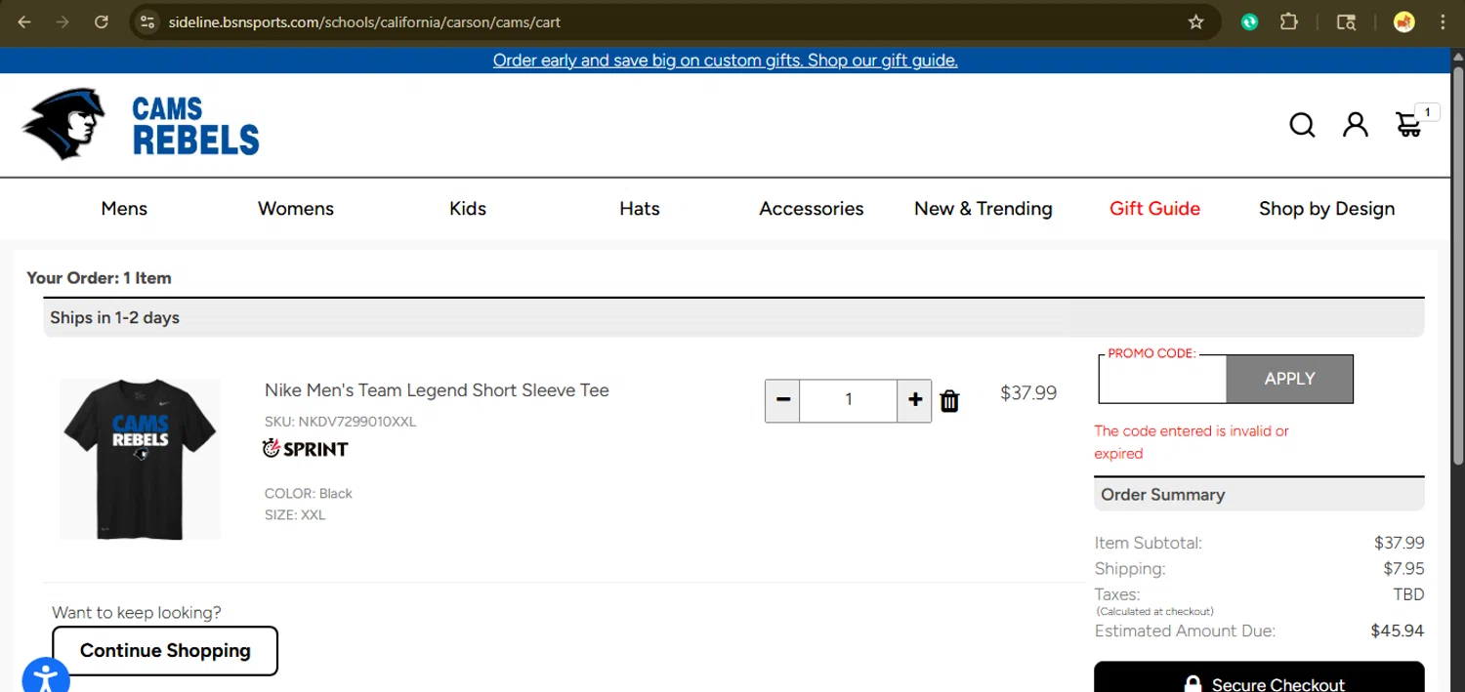Viewport: 1465px width, 692px height.
Task: Open the browser profile avatar
Action: (x=1403, y=21)
